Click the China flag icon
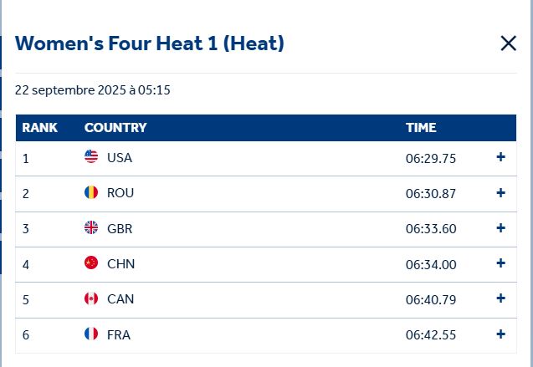533x367 pixels. (91, 263)
